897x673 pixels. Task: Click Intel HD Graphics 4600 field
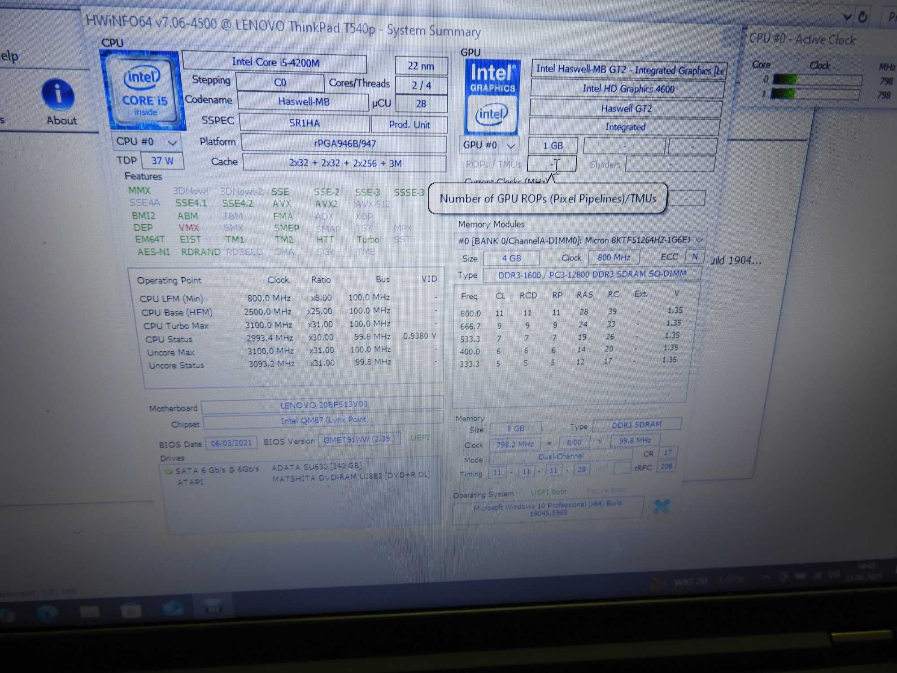click(628, 89)
